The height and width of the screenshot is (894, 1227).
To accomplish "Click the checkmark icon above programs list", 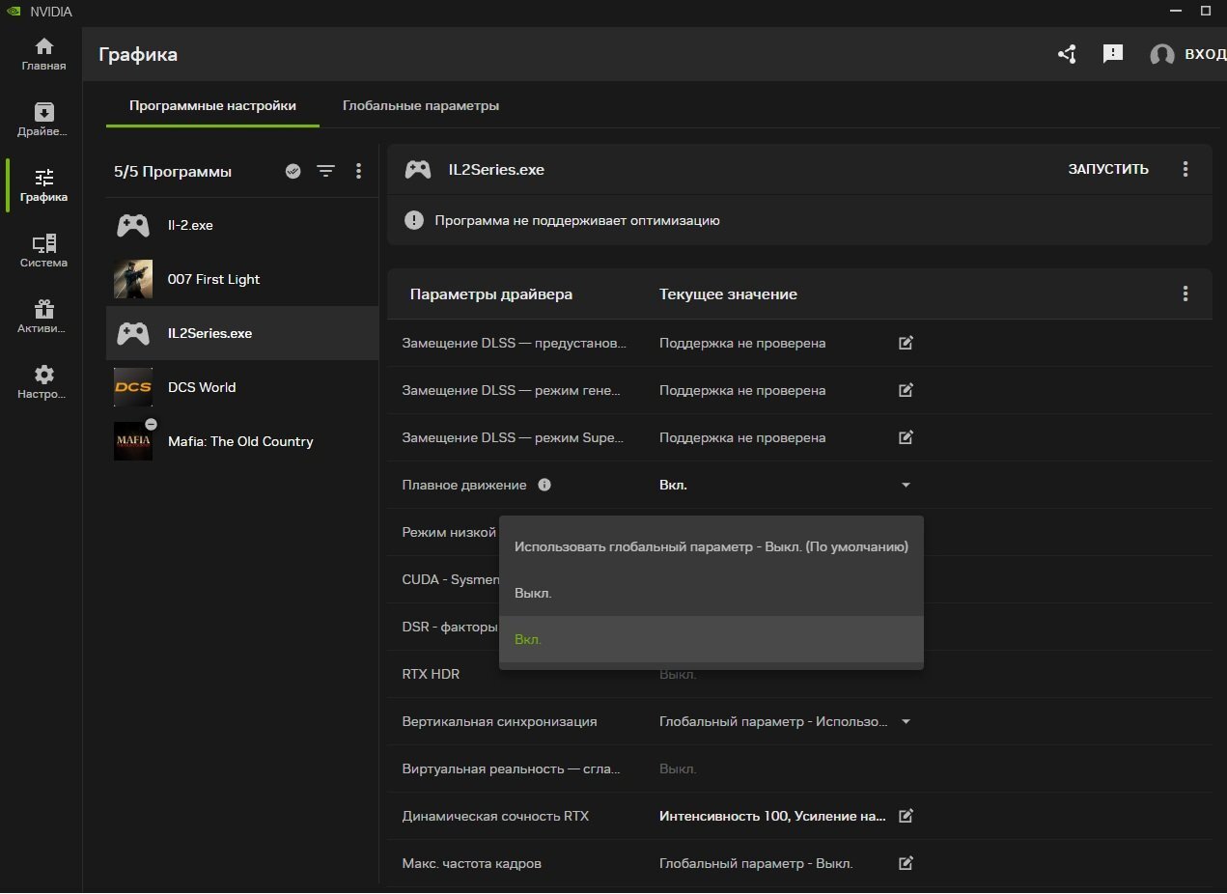I will click(x=293, y=171).
